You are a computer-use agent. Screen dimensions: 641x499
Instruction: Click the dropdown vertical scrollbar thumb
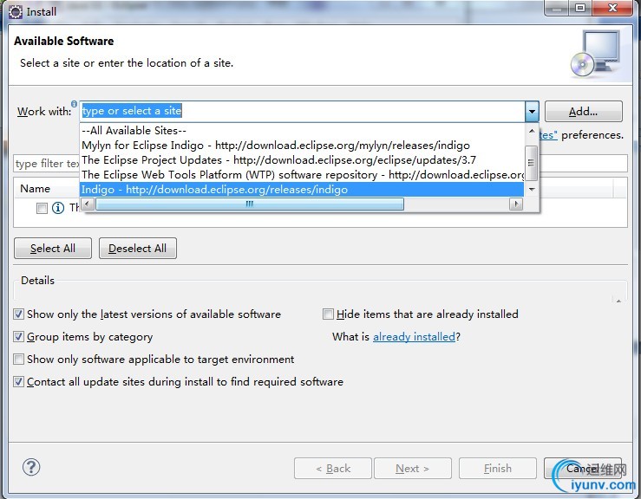click(532, 163)
